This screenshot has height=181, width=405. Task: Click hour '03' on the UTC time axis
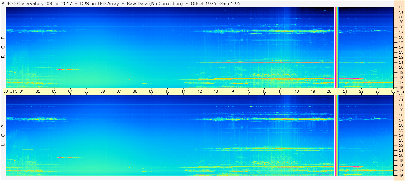[x=54, y=91]
